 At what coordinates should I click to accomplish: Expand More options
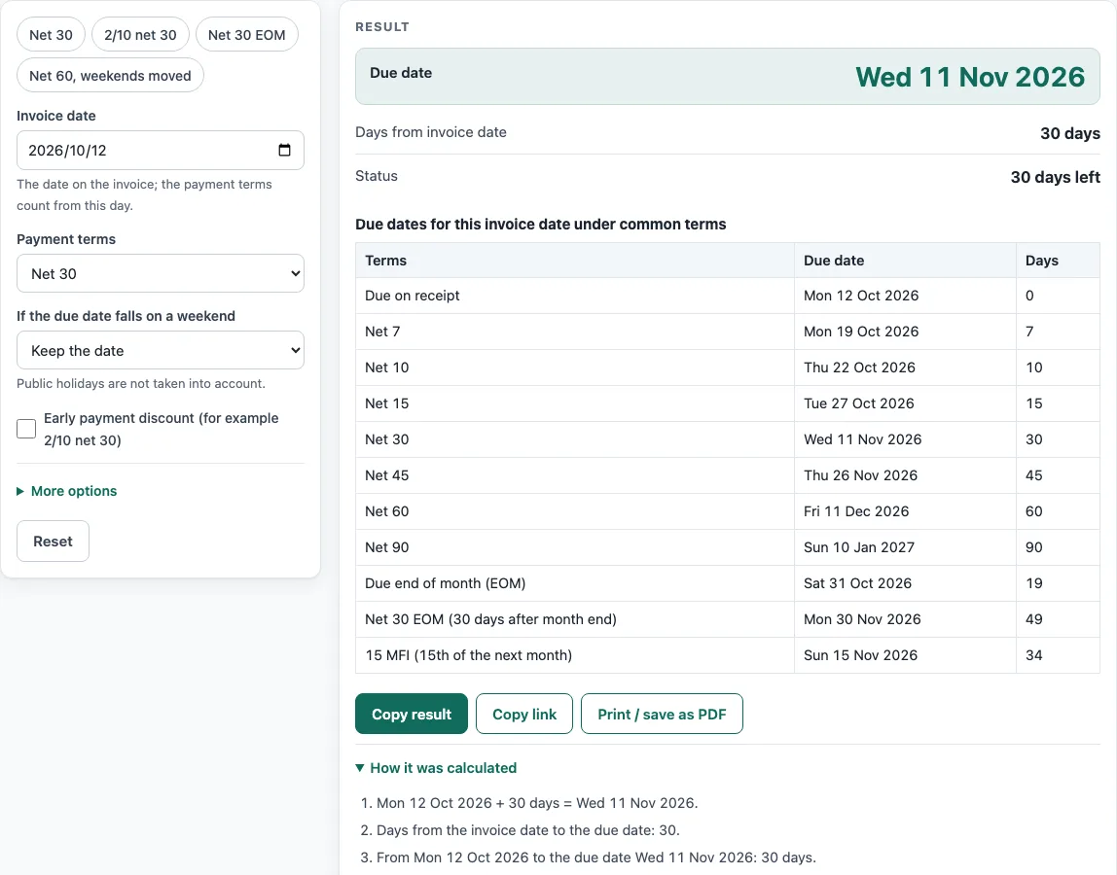67,491
